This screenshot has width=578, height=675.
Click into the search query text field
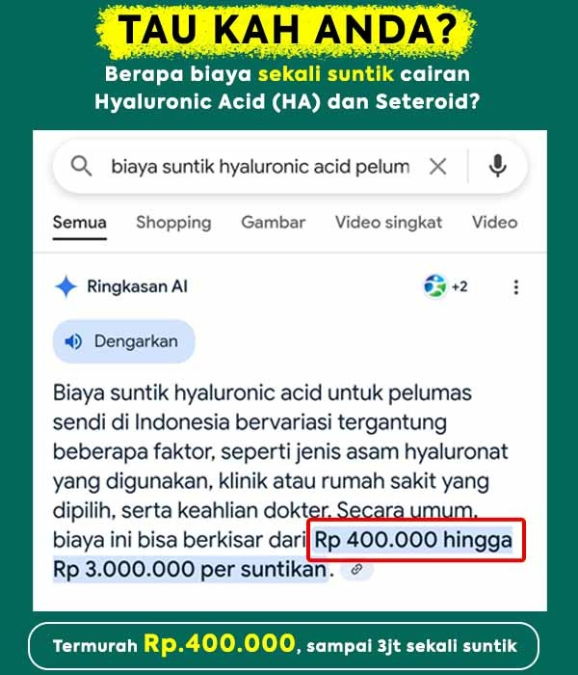(260, 167)
